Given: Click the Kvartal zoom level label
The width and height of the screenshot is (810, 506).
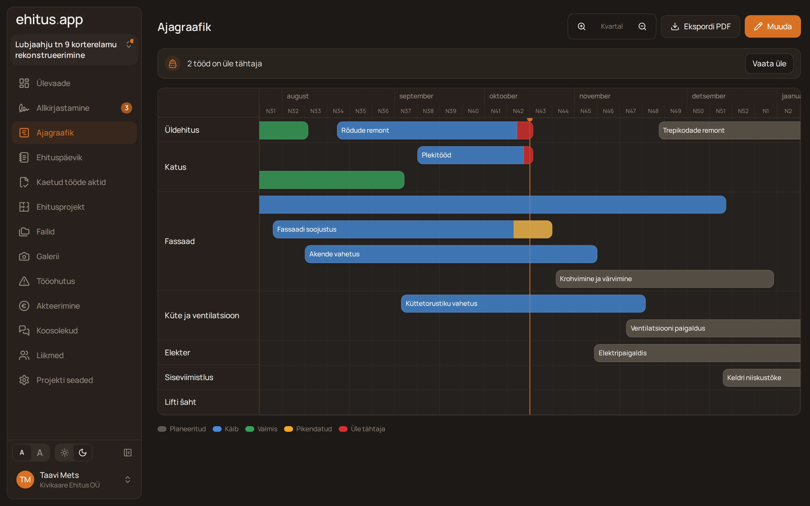Looking at the screenshot, I should [611, 26].
